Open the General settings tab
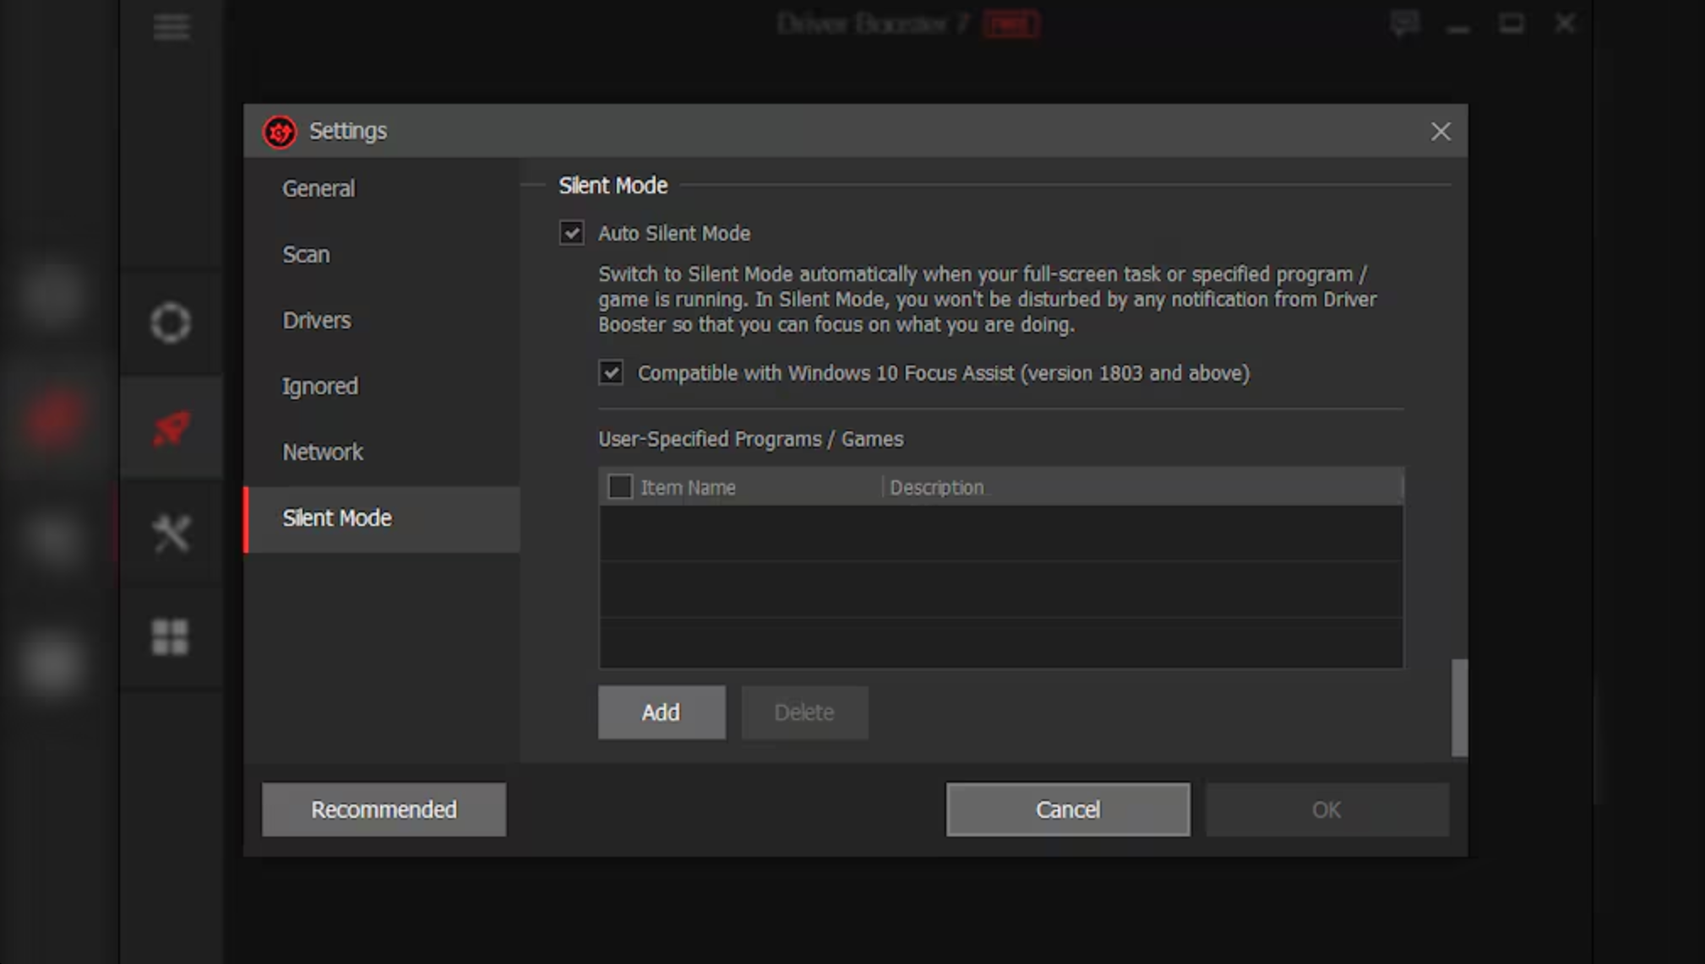Viewport: 1705px width, 964px height. tap(319, 188)
